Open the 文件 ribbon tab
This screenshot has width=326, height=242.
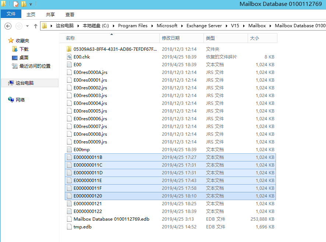(x=11, y=14)
